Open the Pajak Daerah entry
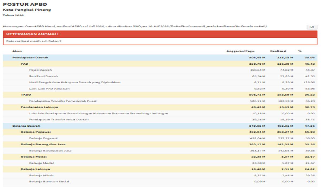This screenshot has height=187, width=321. (x=160, y=70)
